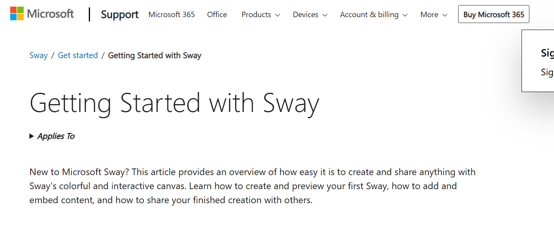Open the Account & billing dropdown
Viewport: 554px width, 234px height.
pyautogui.click(x=374, y=14)
